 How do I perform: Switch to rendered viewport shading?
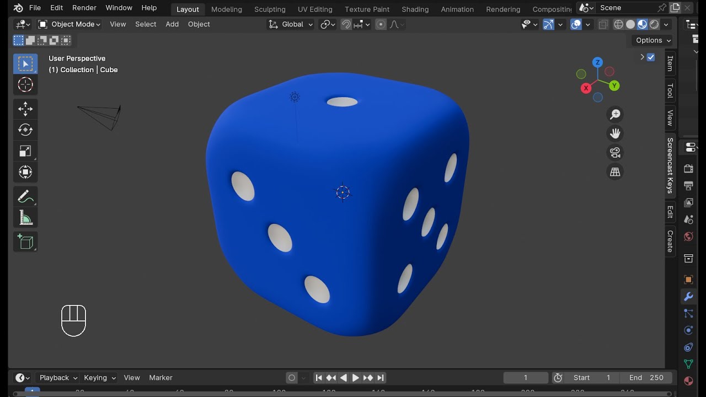pyautogui.click(x=654, y=24)
